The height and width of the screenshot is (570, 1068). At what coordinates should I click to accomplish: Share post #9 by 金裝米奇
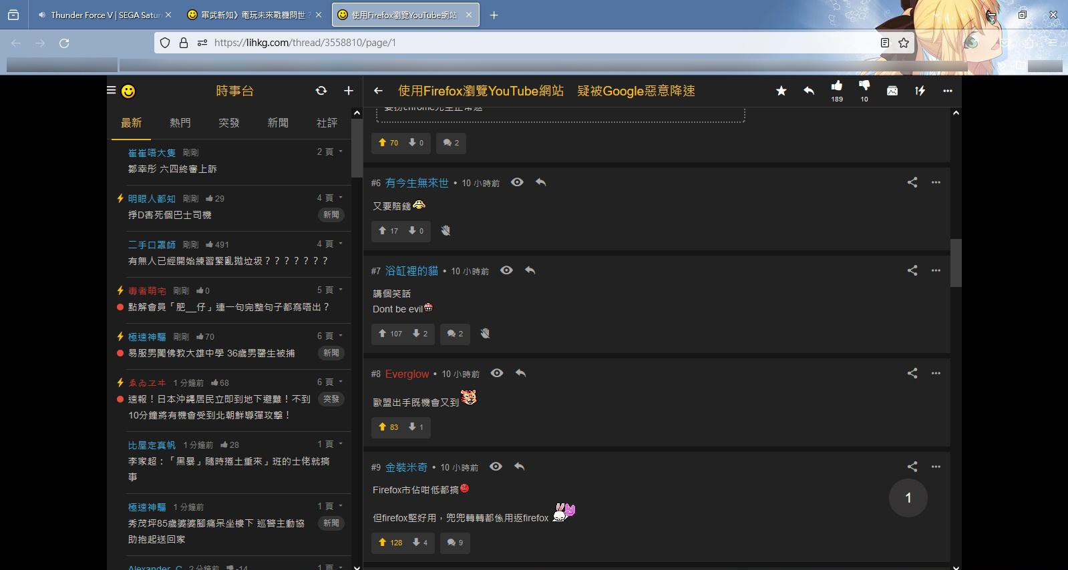(x=912, y=467)
